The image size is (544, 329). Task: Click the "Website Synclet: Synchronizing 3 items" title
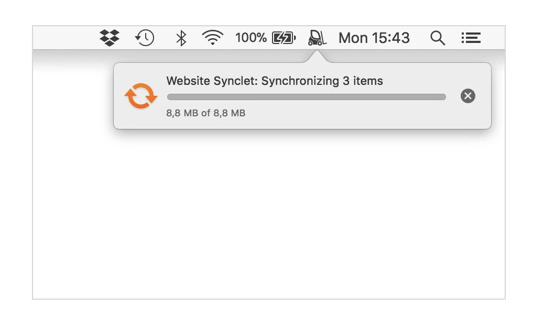tap(275, 81)
